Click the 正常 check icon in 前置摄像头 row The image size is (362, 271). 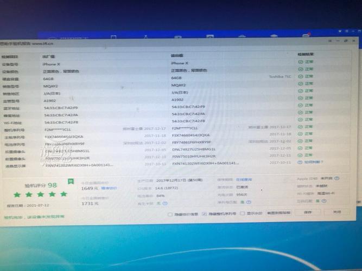coord(300,155)
